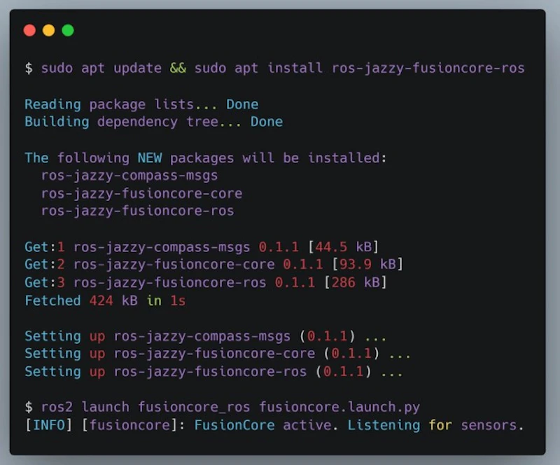The width and height of the screenshot is (560, 465).
Task: Click 'The following NEW packages will be installed:' line
Action: [206, 158]
